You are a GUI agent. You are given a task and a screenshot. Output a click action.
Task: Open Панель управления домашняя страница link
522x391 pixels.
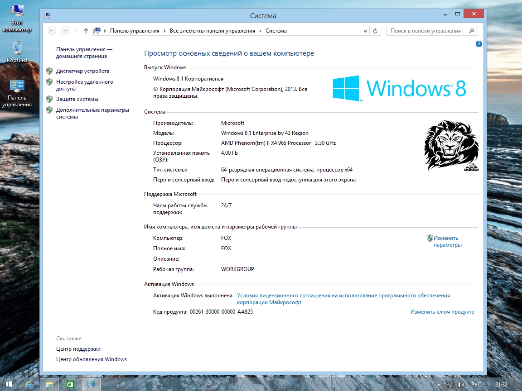(84, 52)
